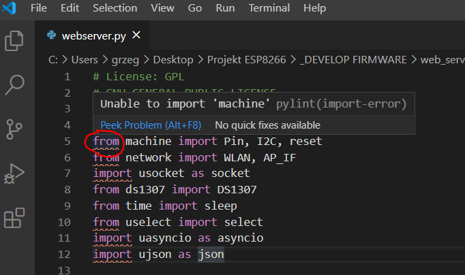Click the Python file icon on webserver.py tab

(52, 35)
